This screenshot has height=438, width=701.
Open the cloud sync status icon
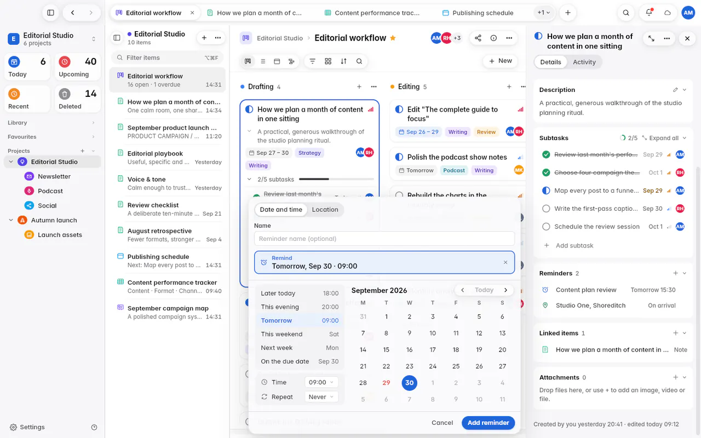click(x=668, y=13)
